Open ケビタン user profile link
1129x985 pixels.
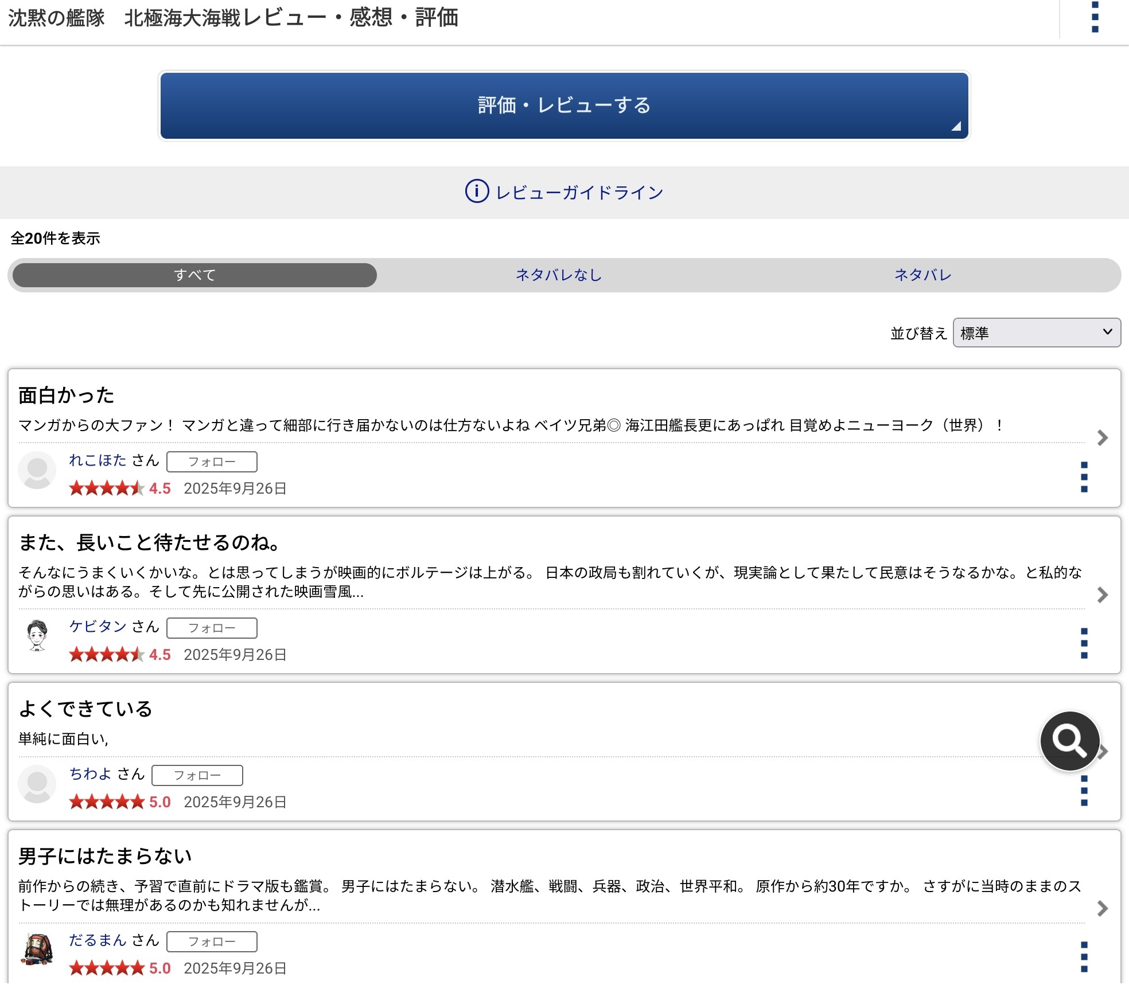pos(98,626)
